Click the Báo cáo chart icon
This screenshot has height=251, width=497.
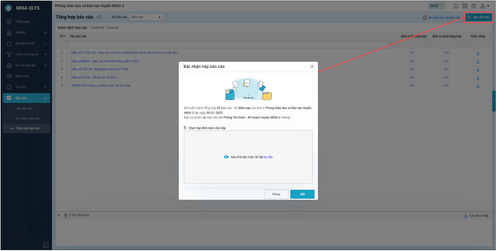(9, 98)
